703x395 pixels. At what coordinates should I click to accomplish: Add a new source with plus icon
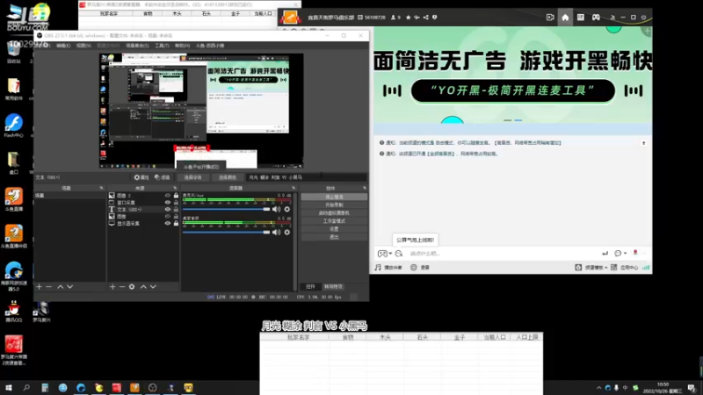coord(112,287)
